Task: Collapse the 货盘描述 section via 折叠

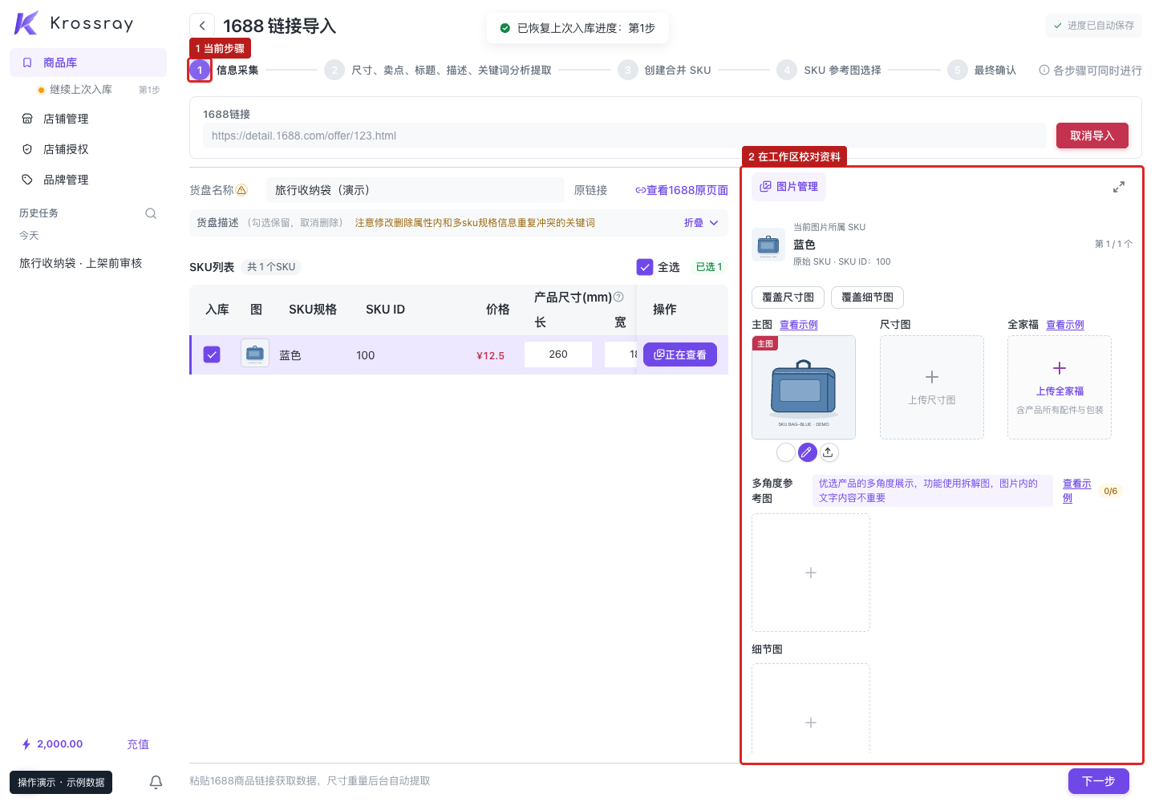Action: coord(701,223)
